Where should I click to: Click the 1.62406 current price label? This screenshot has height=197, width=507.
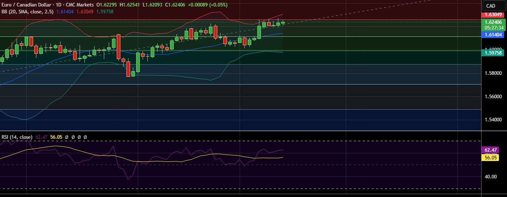pyautogui.click(x=493, y=22)
